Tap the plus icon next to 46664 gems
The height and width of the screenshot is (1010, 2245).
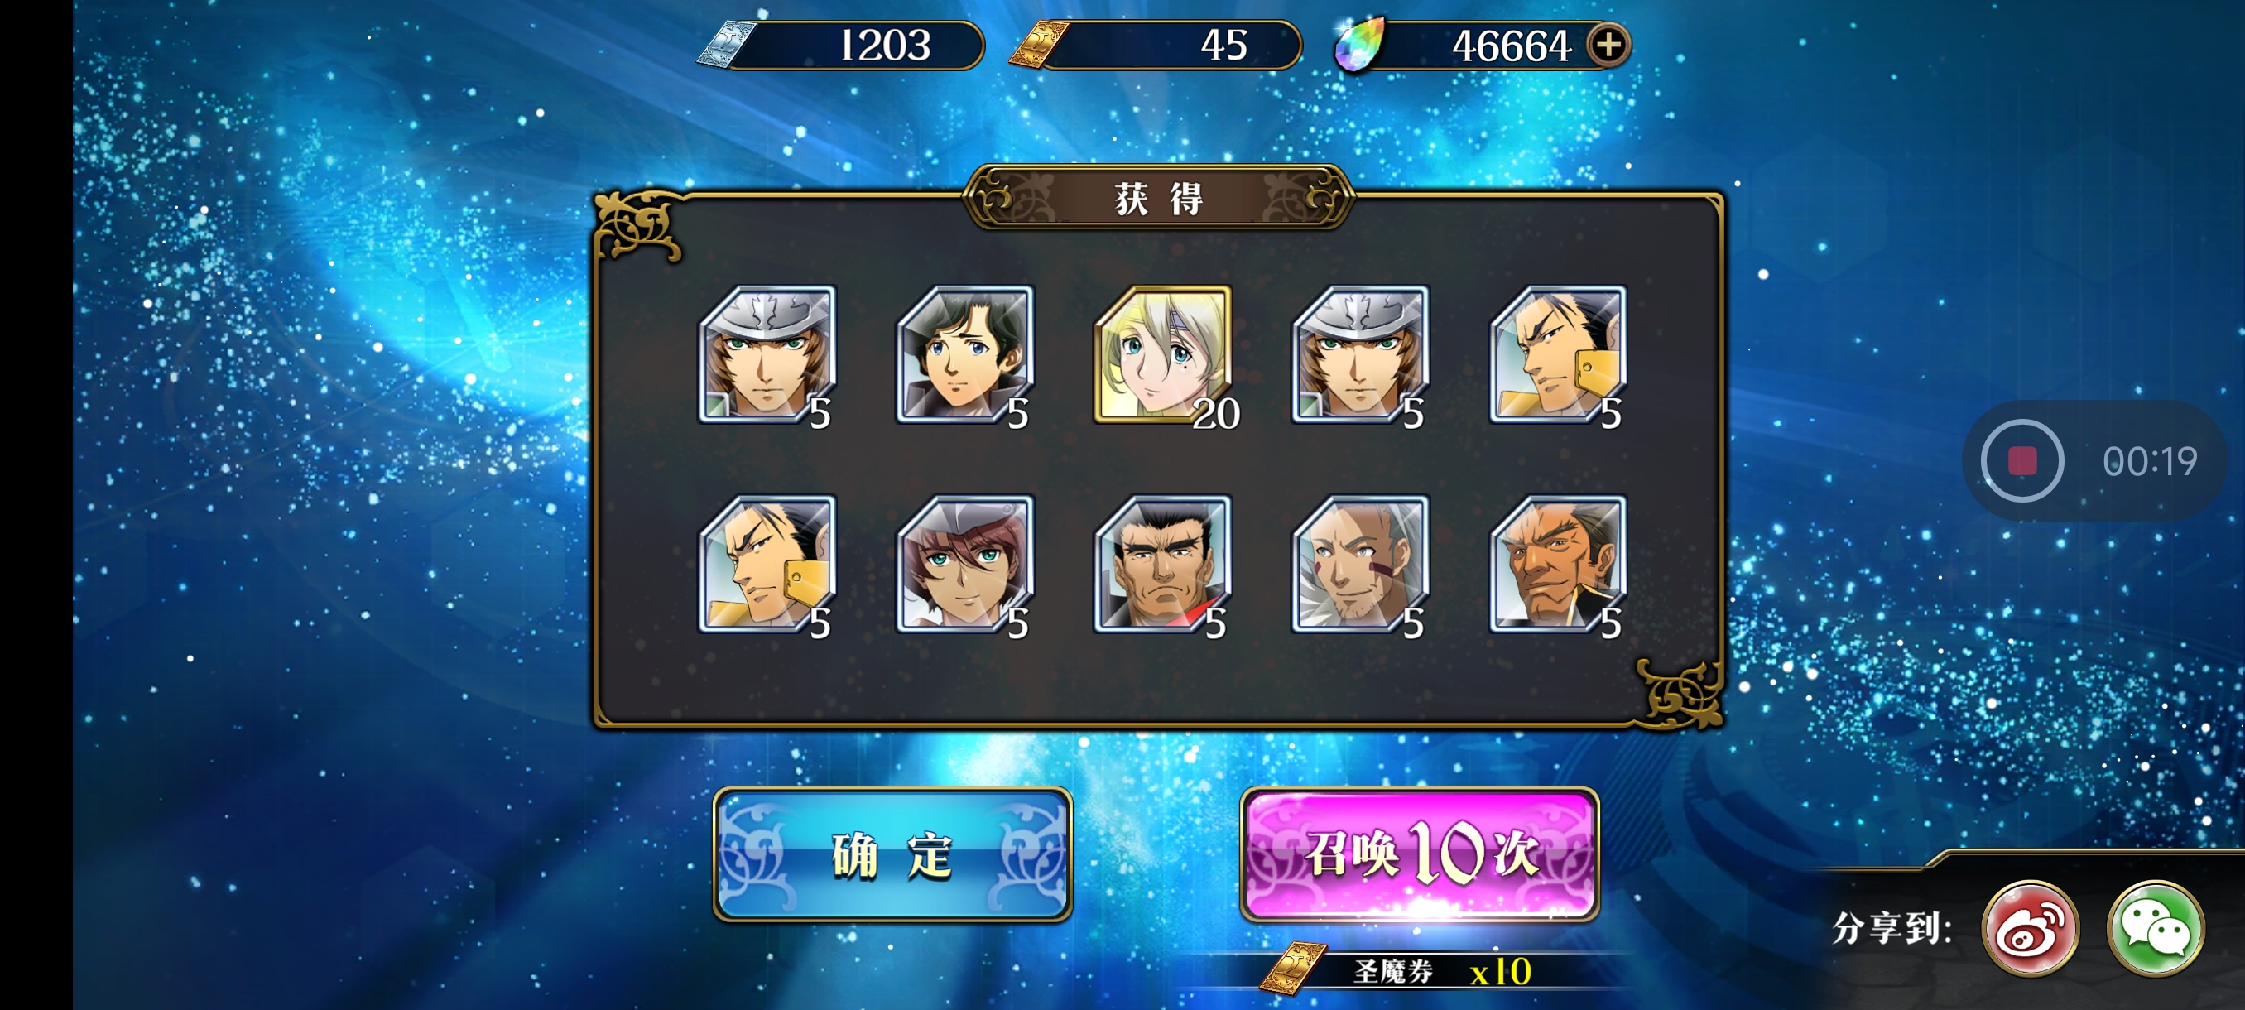tap(1608, 45)
